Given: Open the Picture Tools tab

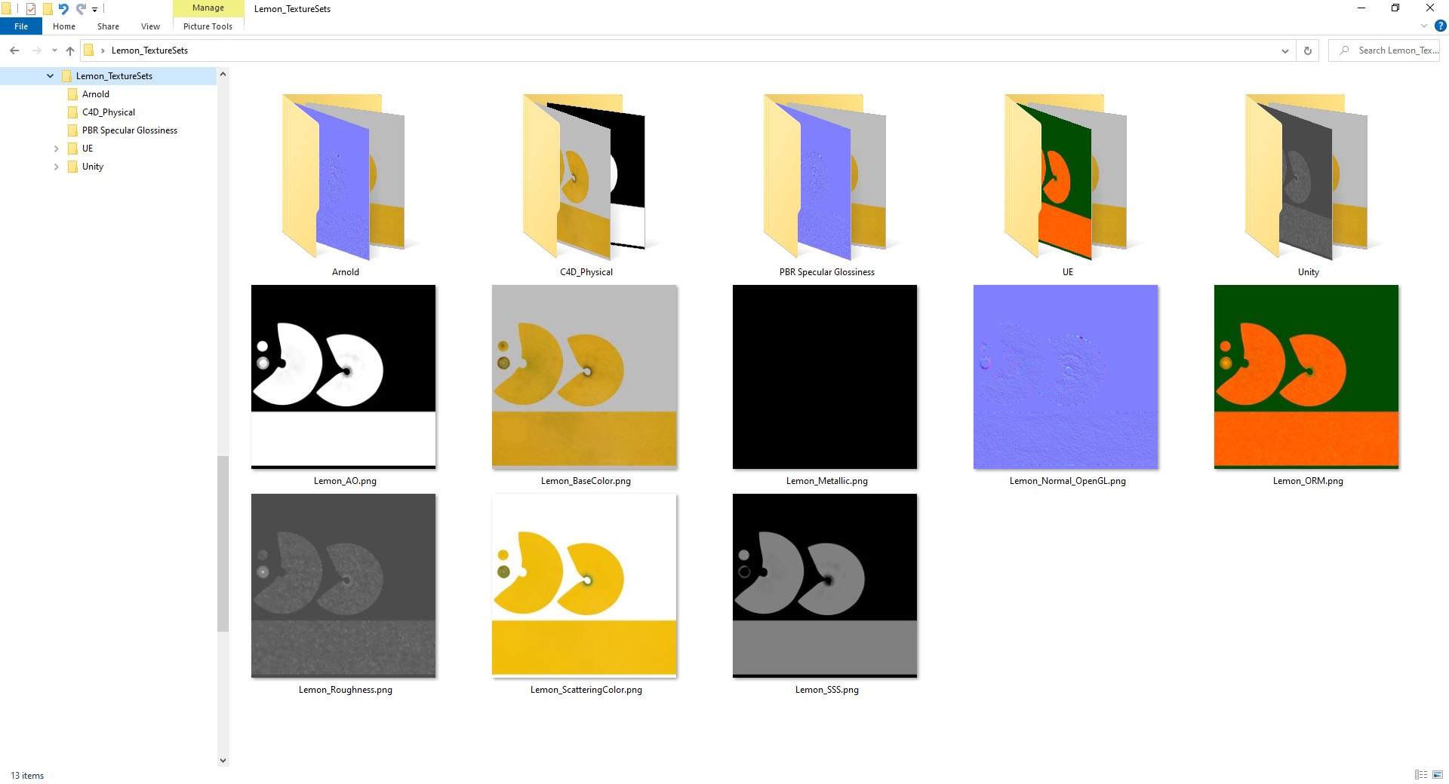Looking at the screenshot, I should click(x=208, y=26).
